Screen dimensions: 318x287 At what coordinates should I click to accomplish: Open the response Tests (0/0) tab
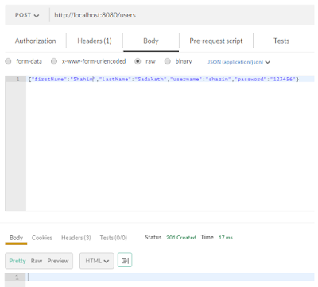coord(114,238)
